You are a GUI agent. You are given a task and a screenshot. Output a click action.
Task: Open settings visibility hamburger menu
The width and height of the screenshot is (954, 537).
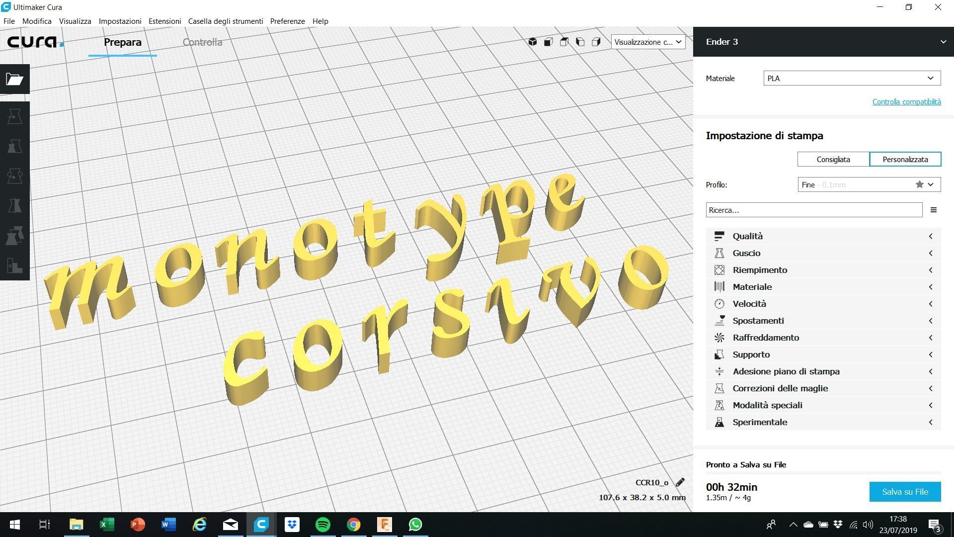point(934,210)
